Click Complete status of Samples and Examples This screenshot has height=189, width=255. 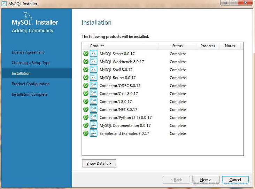(178, 134)
